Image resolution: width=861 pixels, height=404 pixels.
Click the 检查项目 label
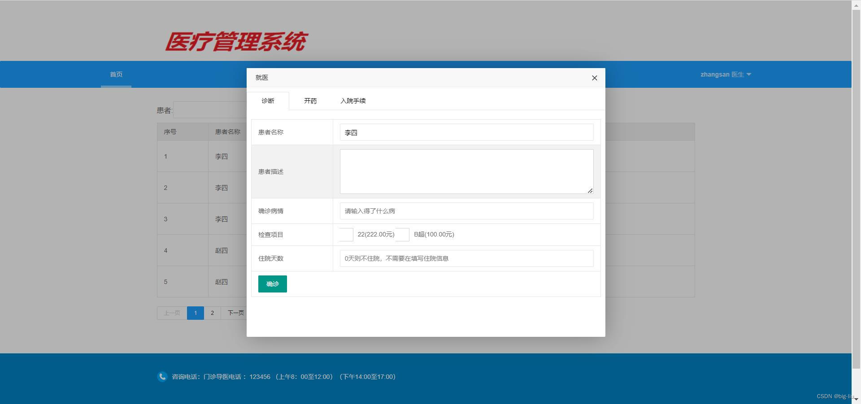(x=270, y=235)
